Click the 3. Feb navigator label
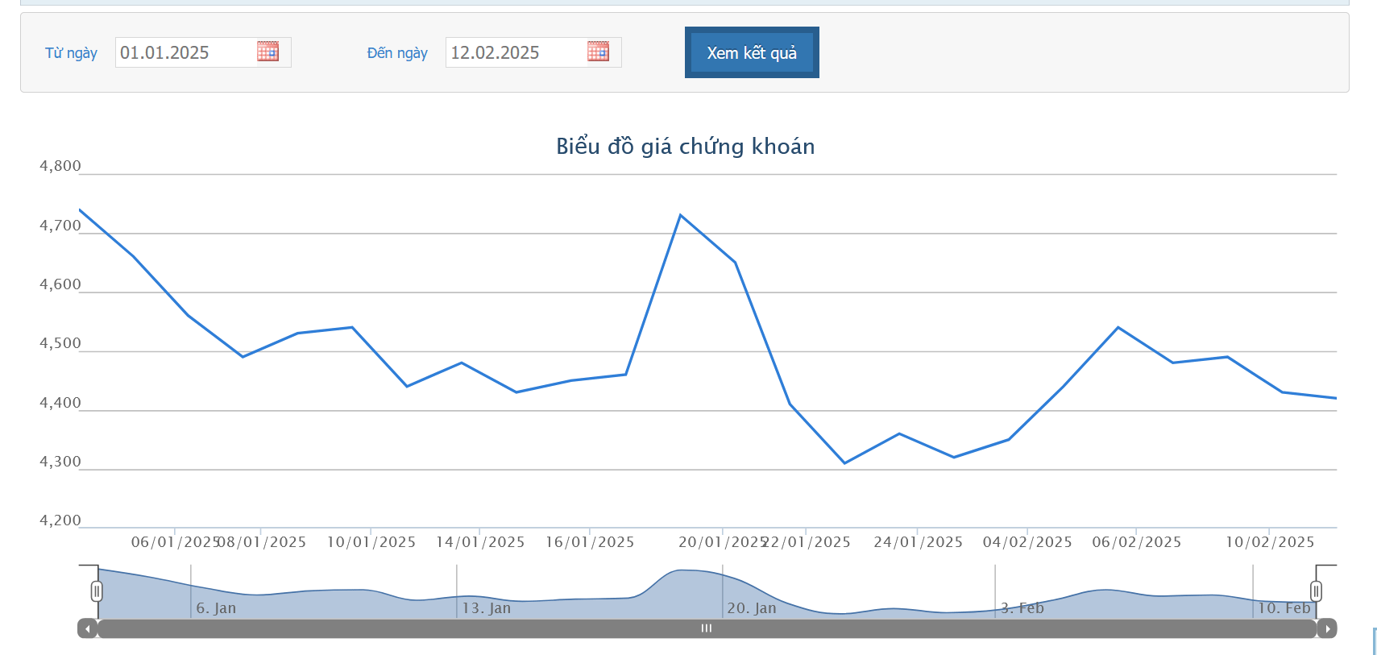Screen dimensions: 1377x655 pos(1022,608)
